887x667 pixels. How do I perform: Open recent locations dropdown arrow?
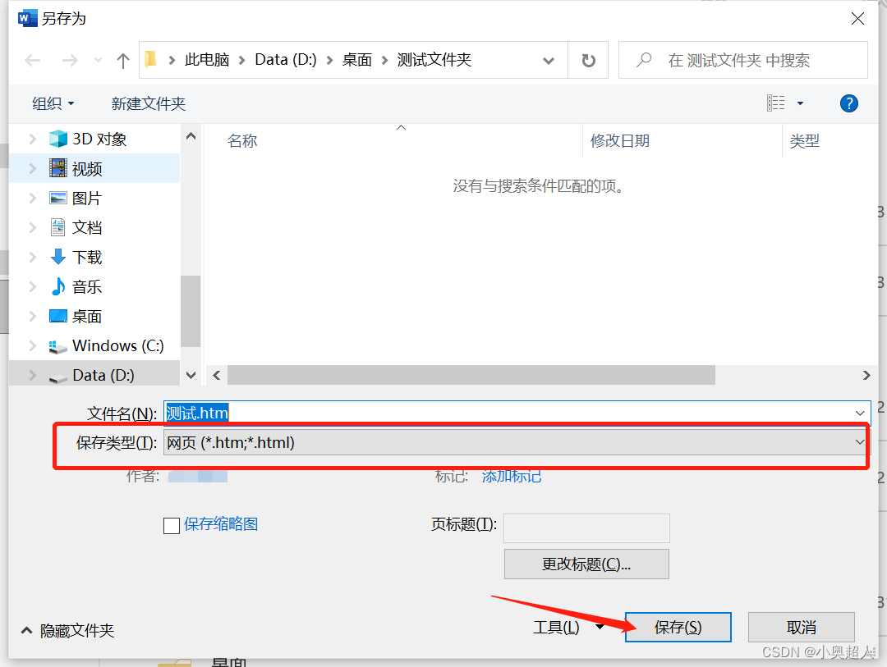coord(98,60)
